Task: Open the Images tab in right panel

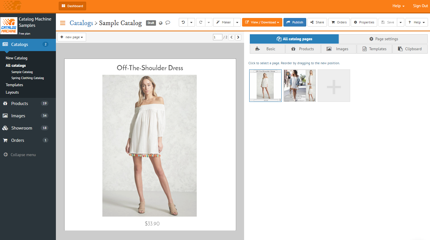Action: click(x=339, y=49)
